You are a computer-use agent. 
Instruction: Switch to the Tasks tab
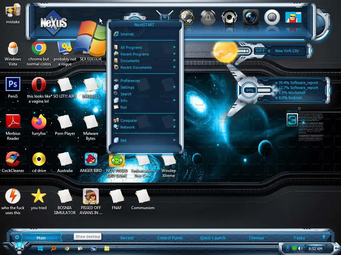point(299,238)
